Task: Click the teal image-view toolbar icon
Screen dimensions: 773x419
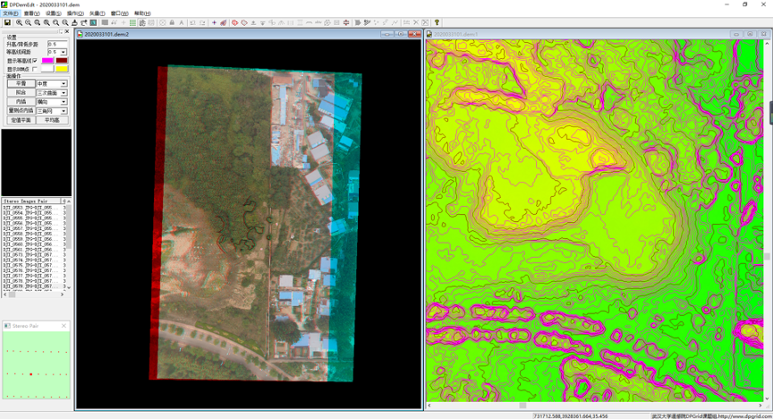Action: click(93, 22)
